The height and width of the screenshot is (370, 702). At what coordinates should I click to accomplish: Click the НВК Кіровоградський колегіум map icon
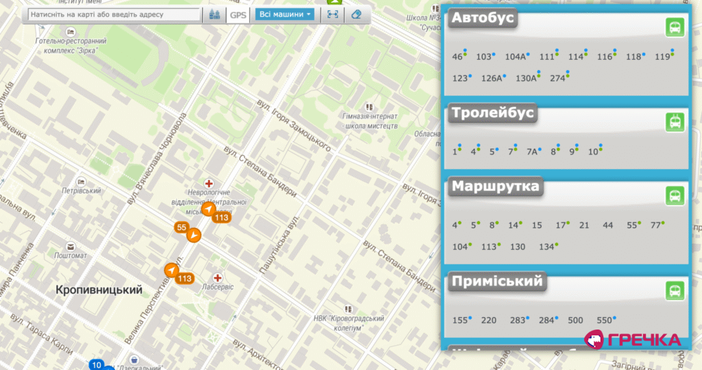[348, 310]
